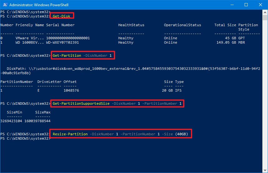The image size is (268, 173).
Task: Click the scrollbar down arrow
Action: tap(265, 170)
